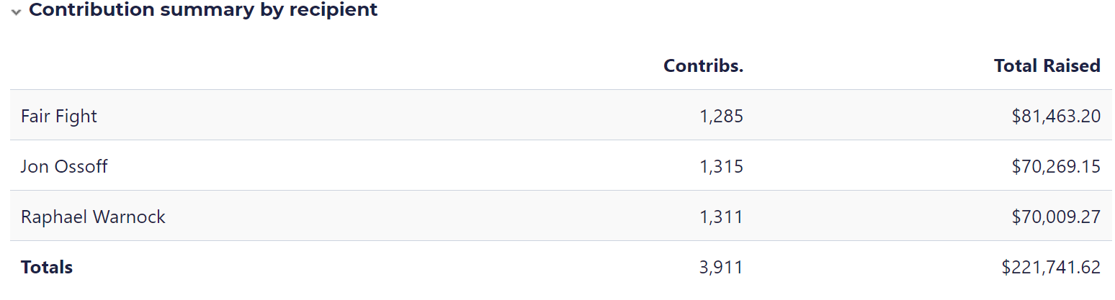Select Fair Fight's 1,285 contributions count
Image resolution: width=1115 pixels, height=300 pixels.
[x=721, y=116]
